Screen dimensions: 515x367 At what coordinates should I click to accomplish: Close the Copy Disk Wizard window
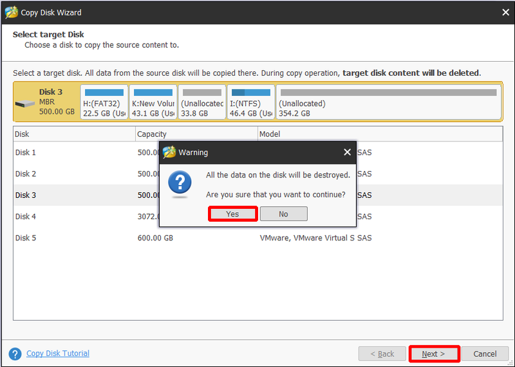[x=505, y=12]
